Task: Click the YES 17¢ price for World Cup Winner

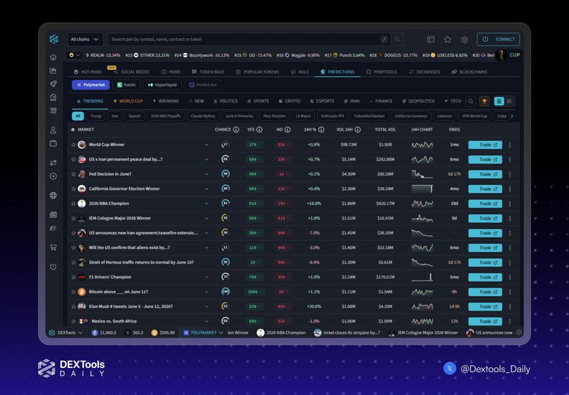Action: coord(255,145)
